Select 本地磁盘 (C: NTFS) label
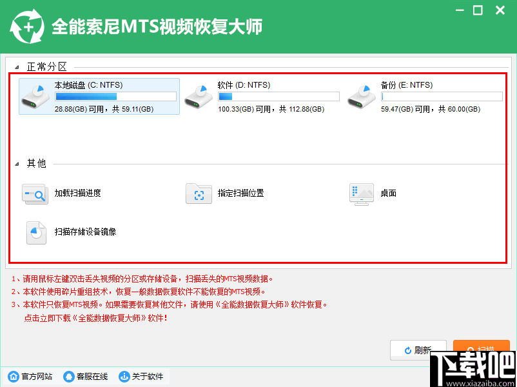This screenshot has height=387, width=517. tap(89, 85)
